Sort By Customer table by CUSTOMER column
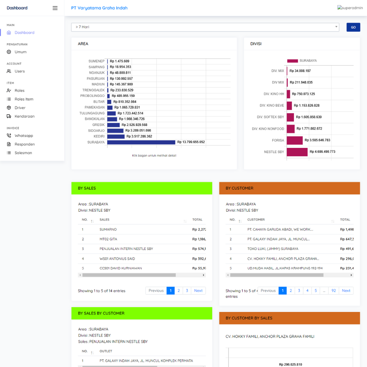 pos(290,220)
